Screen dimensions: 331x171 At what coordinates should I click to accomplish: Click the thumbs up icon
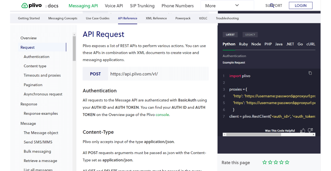(x=303, y=130)
